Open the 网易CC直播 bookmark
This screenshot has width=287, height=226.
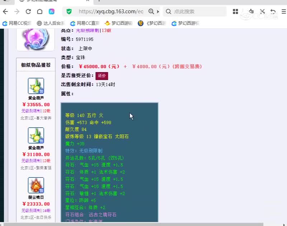(x=85, y=23)
